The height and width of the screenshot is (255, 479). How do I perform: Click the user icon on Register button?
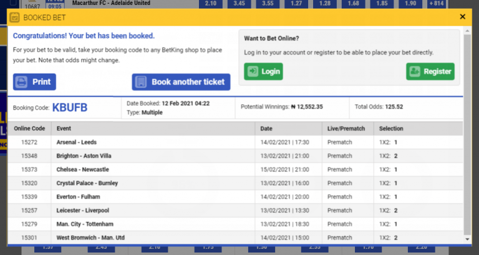tap(415, 72)
